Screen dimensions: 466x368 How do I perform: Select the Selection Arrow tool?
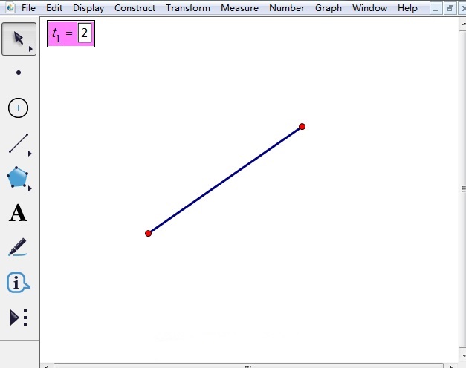click(x=19, y=39)
